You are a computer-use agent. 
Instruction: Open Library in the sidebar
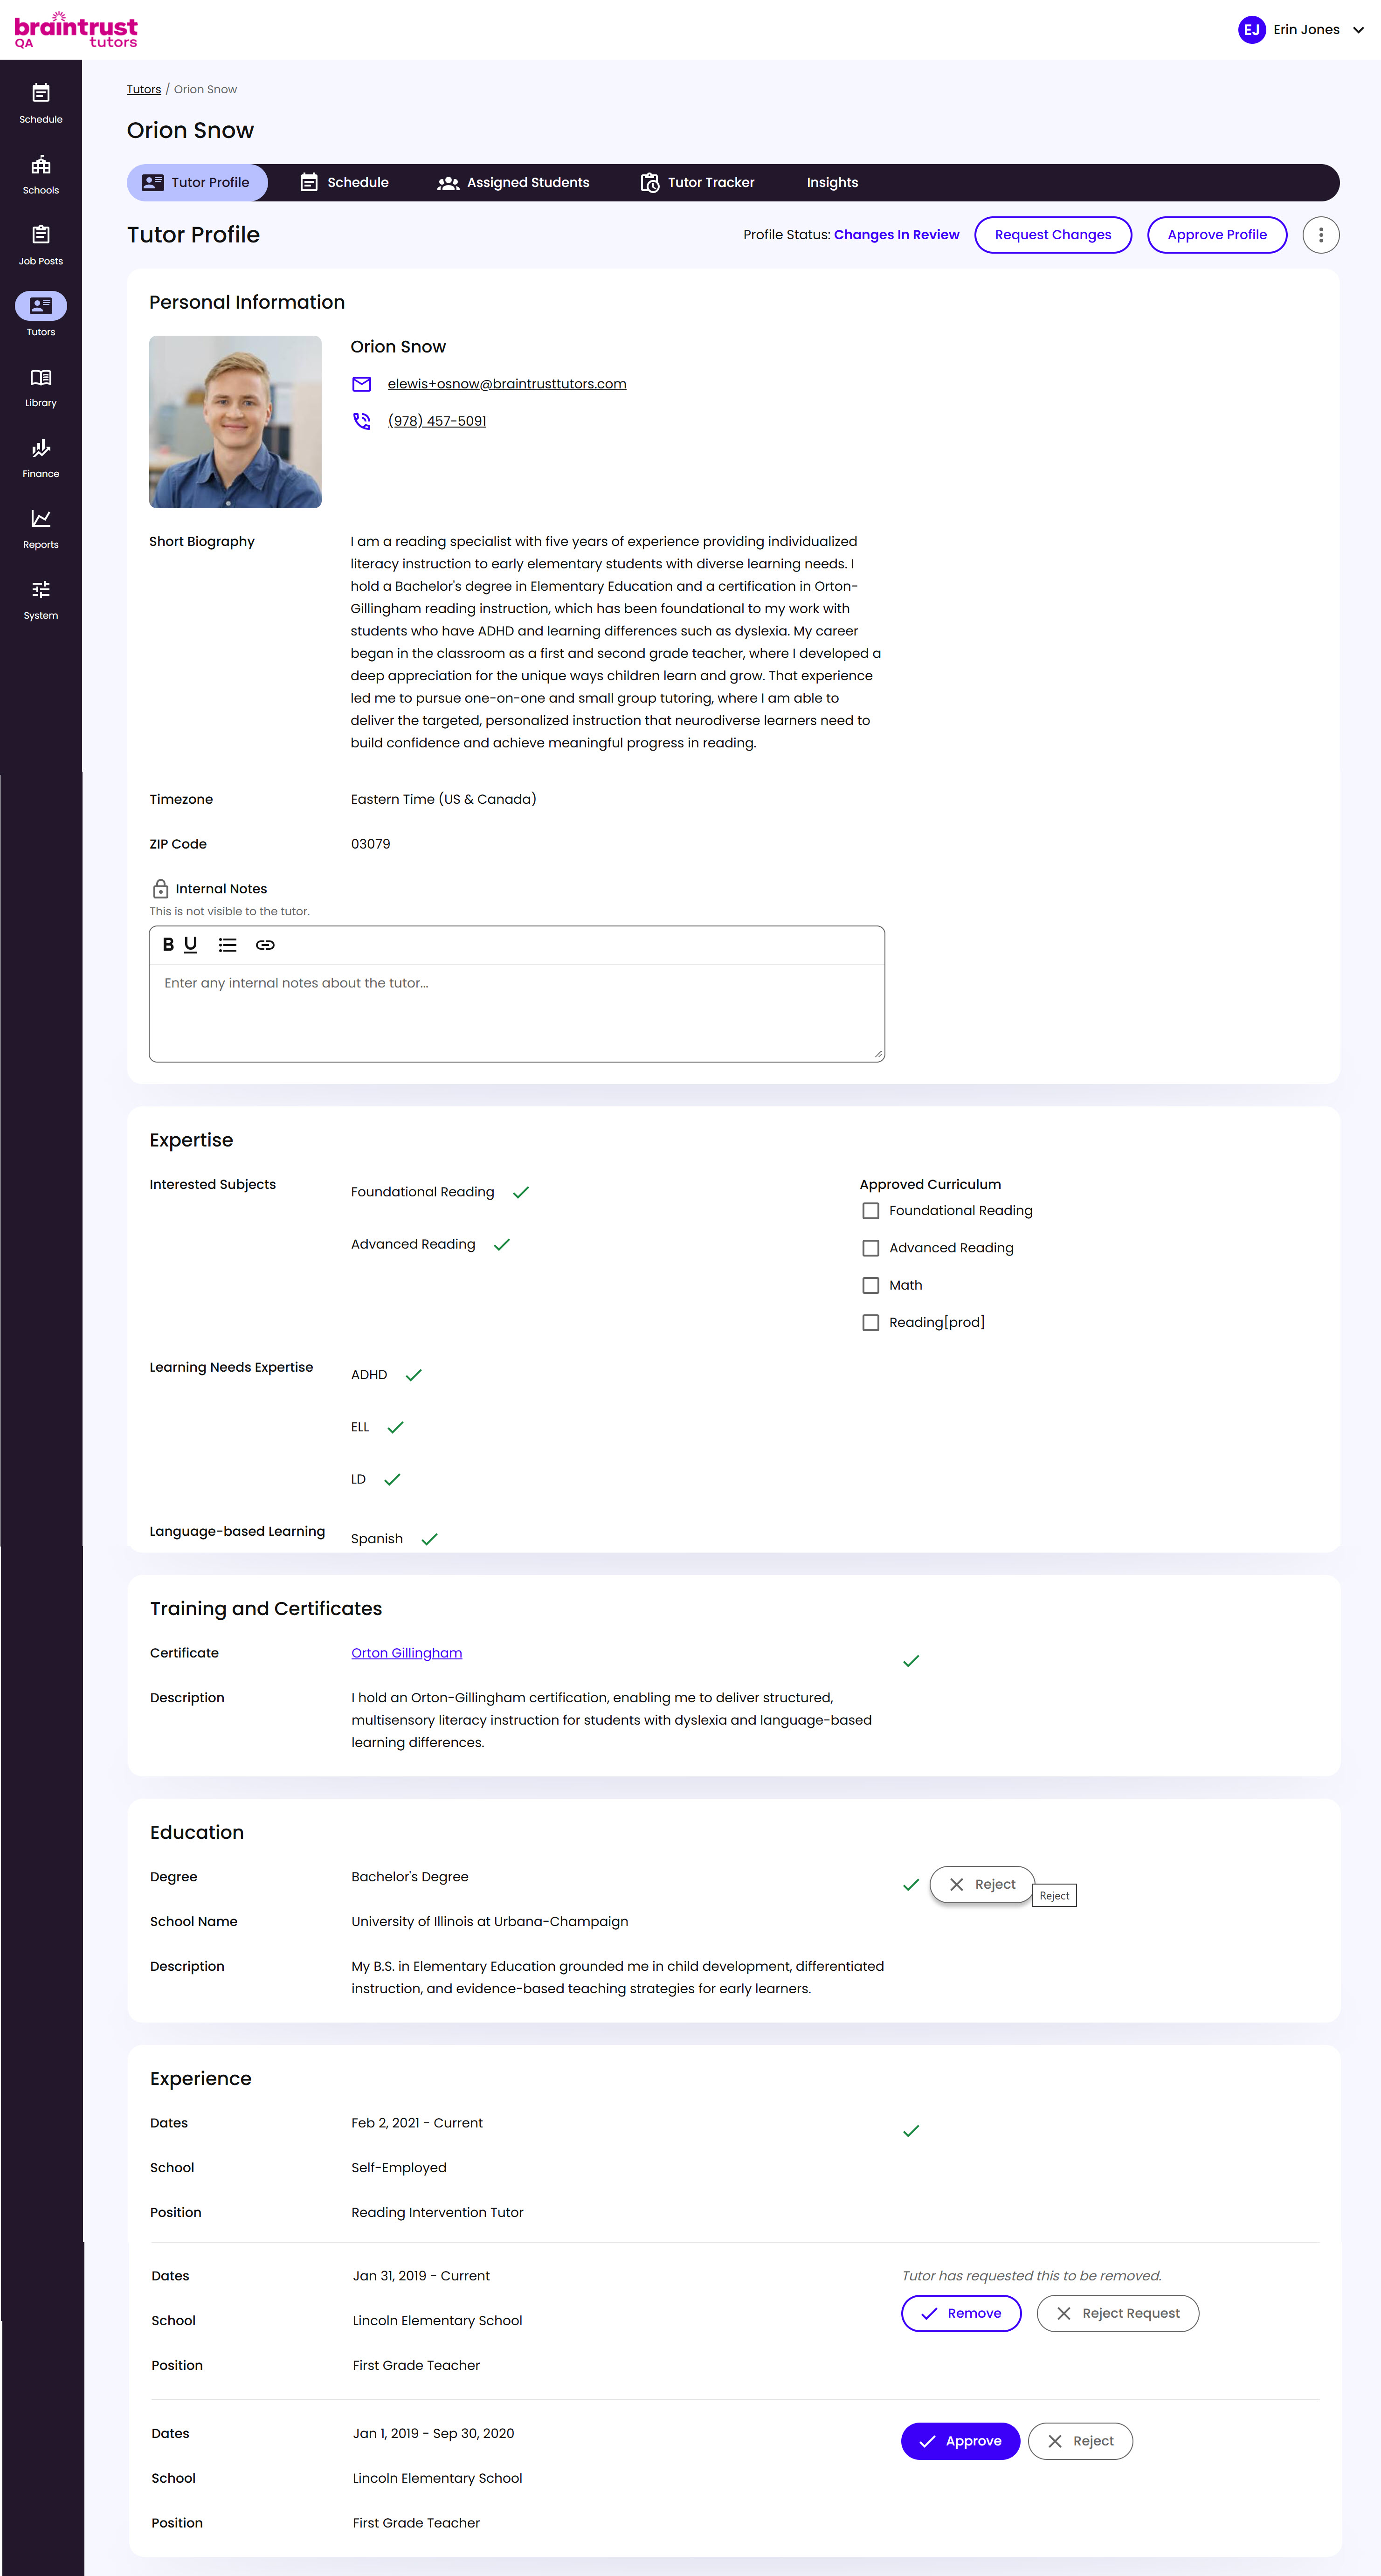(41, 388)
